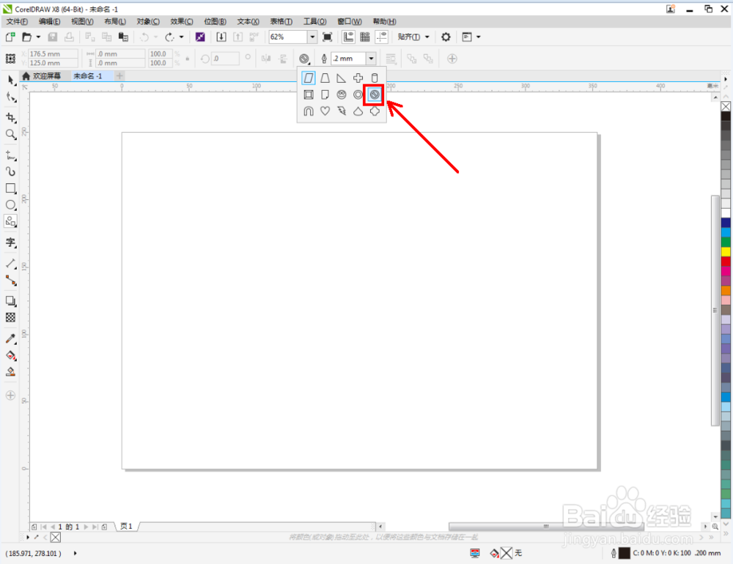Pick the ring donut shape

coord(358,95)
